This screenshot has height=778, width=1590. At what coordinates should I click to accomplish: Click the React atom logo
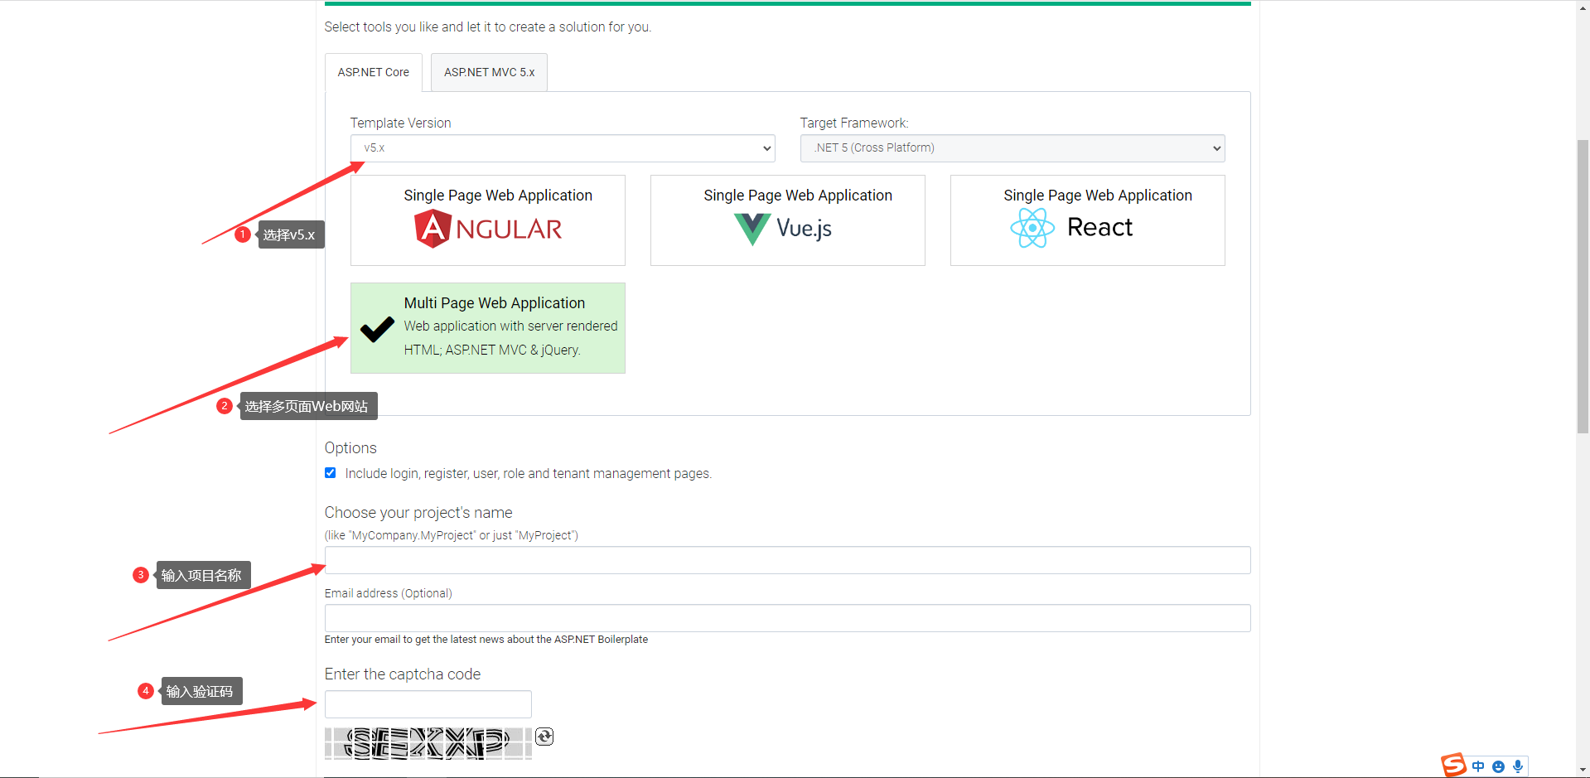click(1032, 228)
